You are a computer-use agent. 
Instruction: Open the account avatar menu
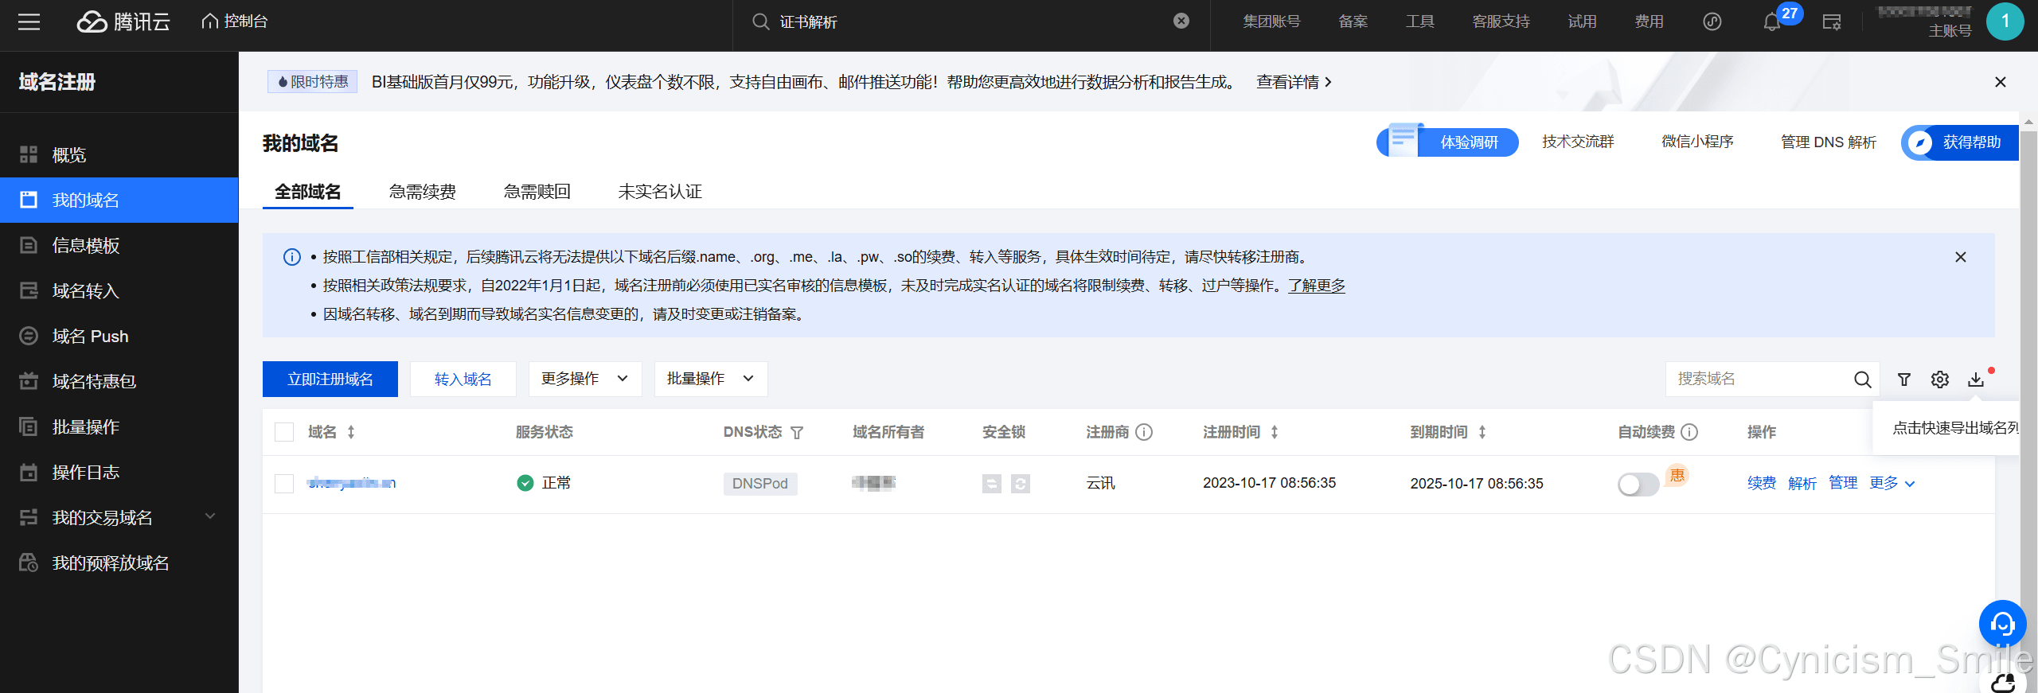pos(2005,21)
